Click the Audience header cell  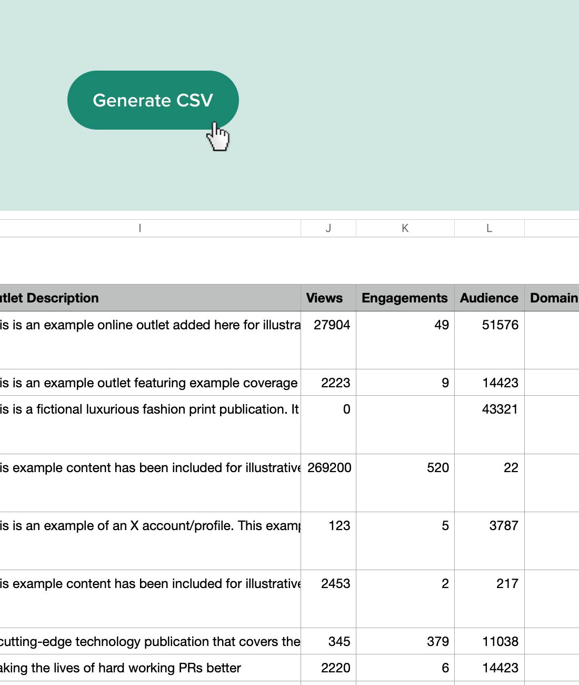tap(490, 298)
